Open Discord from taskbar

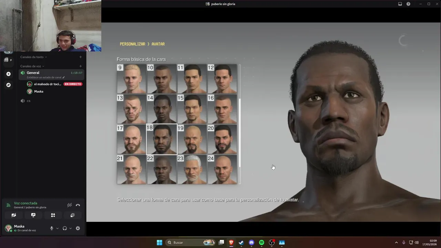pyautogui.click(x=252, y=242)
